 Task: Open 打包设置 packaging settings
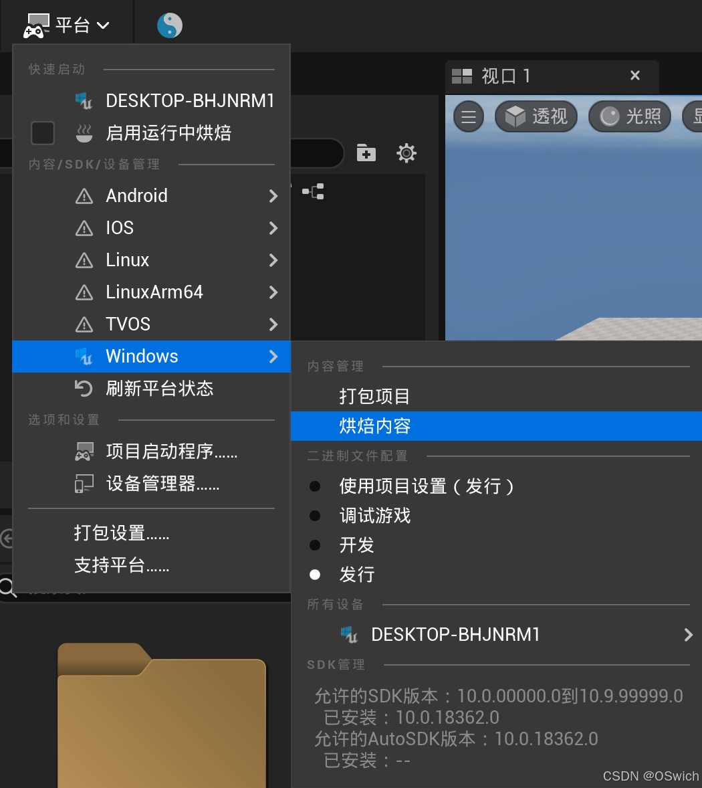[151, 532]
